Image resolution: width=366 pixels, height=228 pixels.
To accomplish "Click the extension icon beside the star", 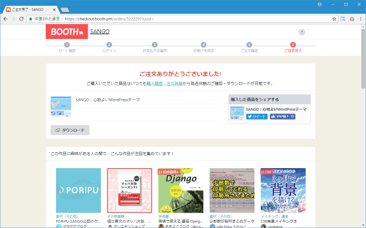I will 343,19.
